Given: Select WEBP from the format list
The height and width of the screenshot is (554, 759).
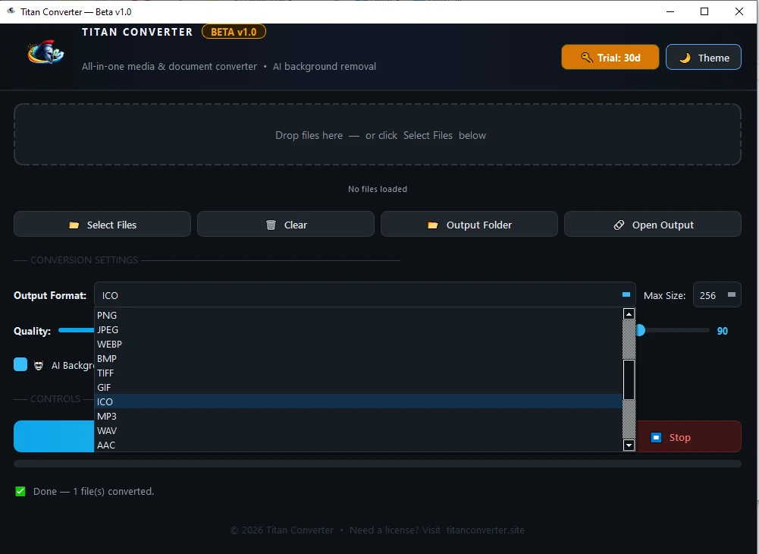Looking at the screenshot, I should [108, 344].
